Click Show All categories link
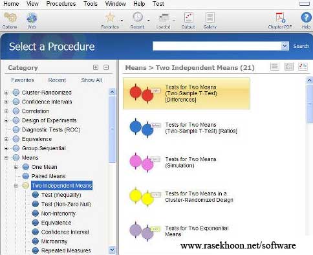The image size is (313, 255). tap(91, 80)
